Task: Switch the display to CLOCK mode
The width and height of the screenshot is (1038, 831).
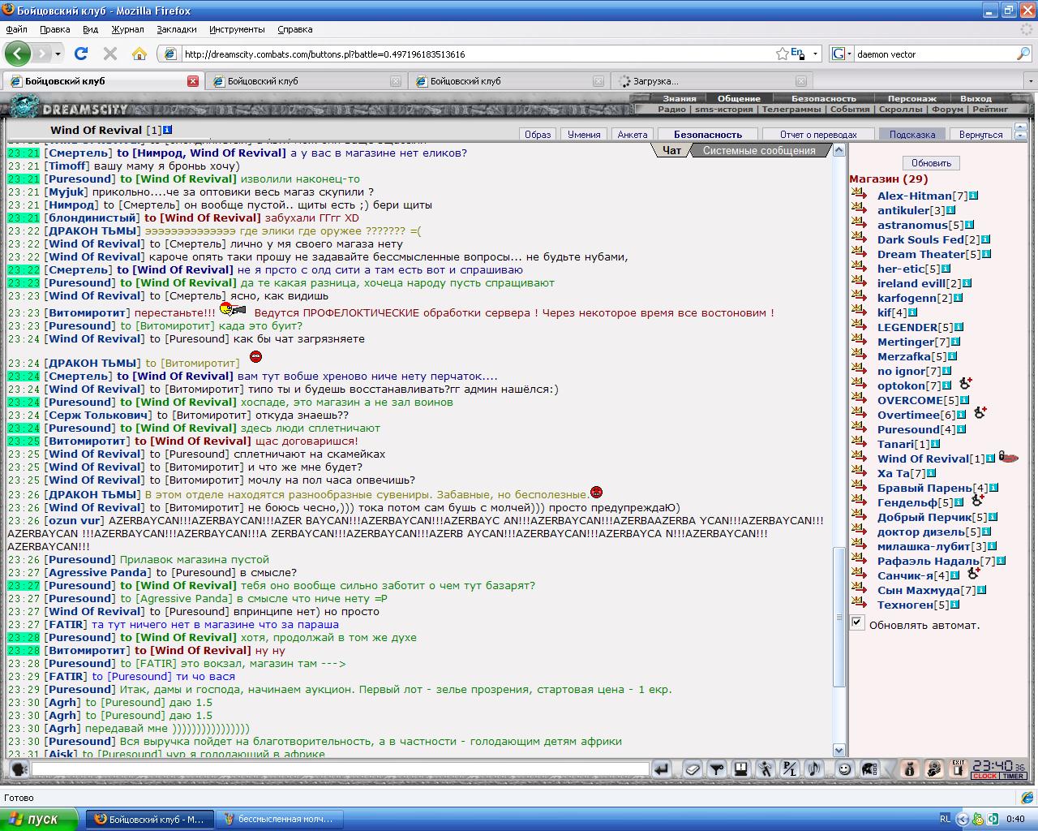Action: click(x=985, y=776)
